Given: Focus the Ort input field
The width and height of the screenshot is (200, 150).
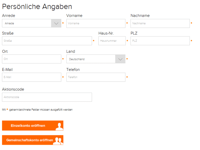Looking at the screenshot, I should click(x=31, y=59).
